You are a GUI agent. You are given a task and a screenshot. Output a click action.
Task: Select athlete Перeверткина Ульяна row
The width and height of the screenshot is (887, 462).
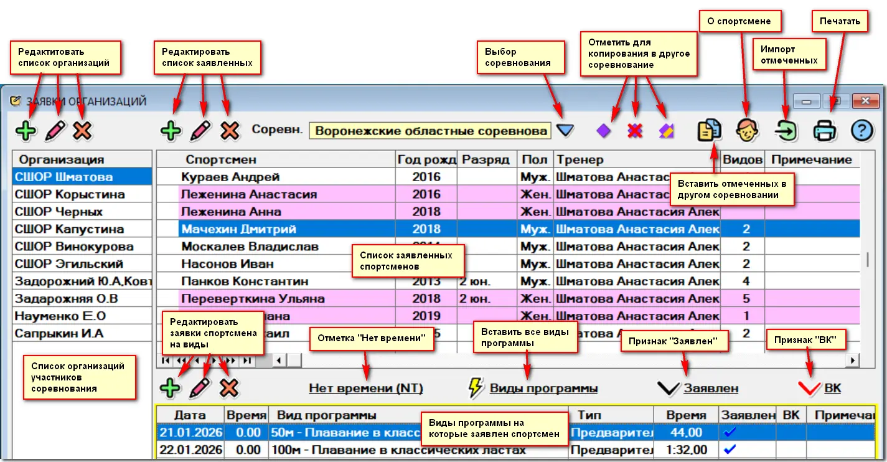(x=509, y=299)
